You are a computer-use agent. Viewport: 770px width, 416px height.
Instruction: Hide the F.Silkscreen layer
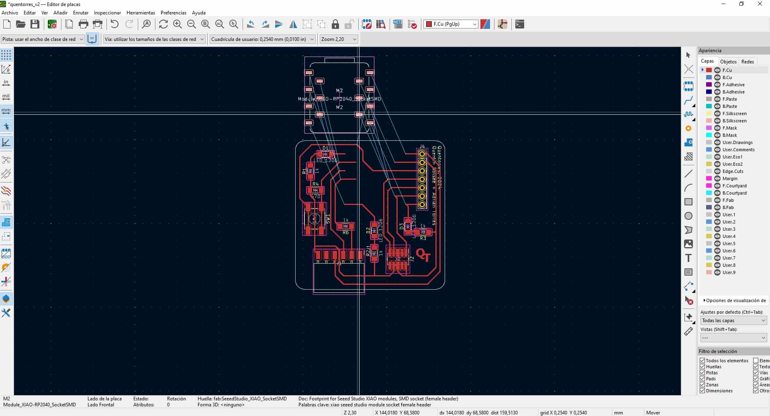(x=717, y=114)
